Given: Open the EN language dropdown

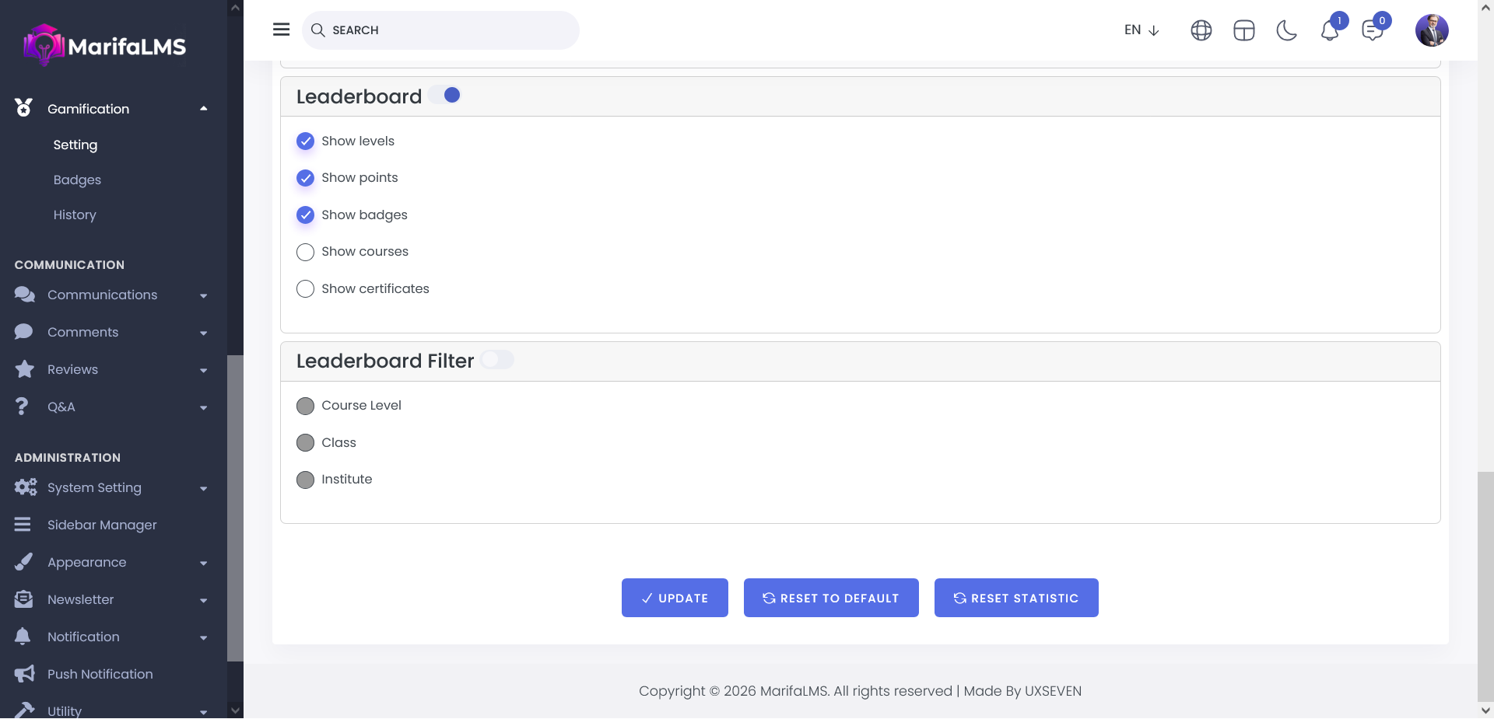Looking at the screenshot, I should 1141,30.
